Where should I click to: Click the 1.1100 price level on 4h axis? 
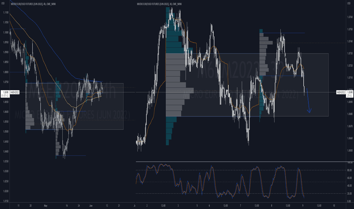tap(6, 13)
